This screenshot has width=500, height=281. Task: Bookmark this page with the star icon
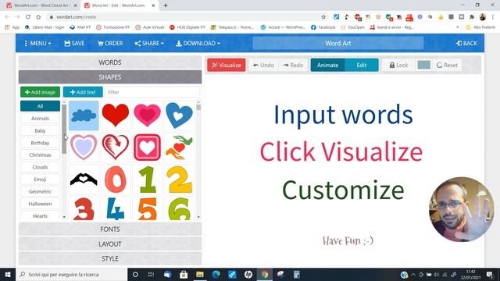coord(323,17)
